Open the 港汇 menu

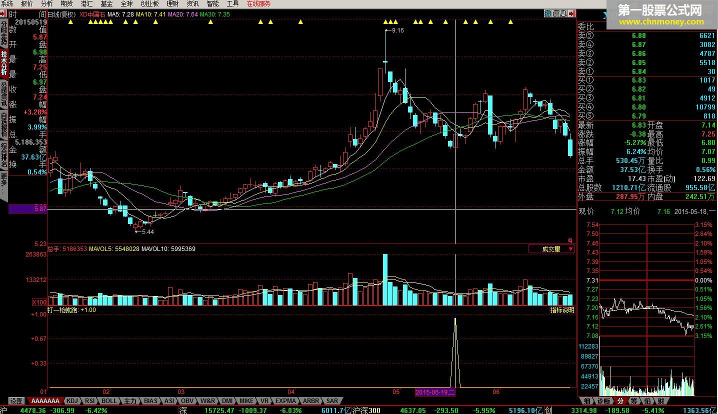coord(86,3)
